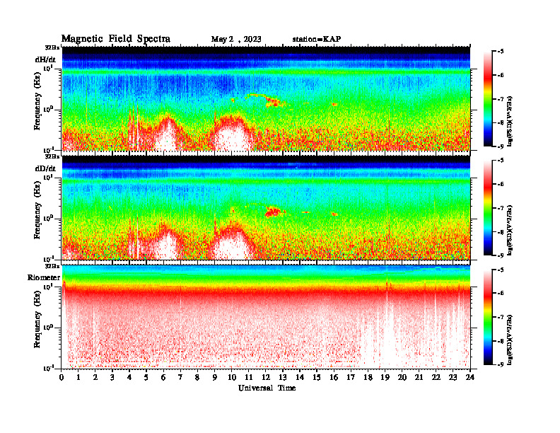Screen dimensions: 560x433
Task: Click the "station=KAP" label
Action: 317,39
